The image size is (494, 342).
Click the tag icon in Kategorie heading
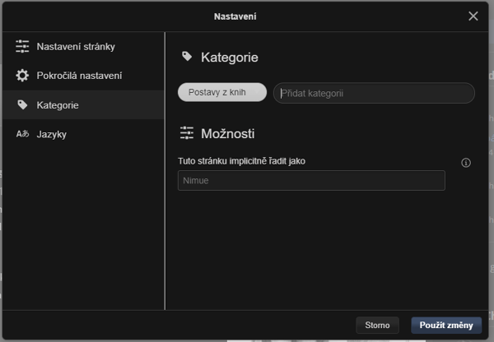(187, 57)
